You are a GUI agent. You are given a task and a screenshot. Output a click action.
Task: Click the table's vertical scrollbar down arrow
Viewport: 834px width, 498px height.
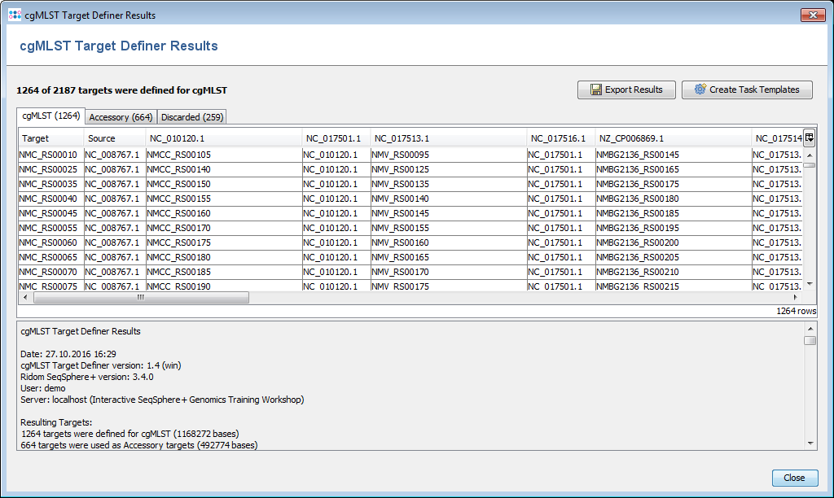(x=810, y=284)
